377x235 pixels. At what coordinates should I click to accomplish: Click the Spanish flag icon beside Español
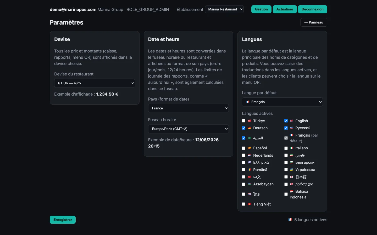[250, 148]
